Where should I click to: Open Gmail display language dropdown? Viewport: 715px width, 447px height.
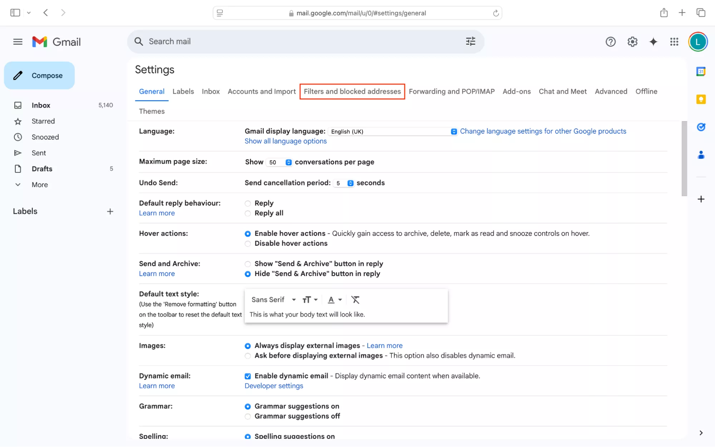pos(392,132)
